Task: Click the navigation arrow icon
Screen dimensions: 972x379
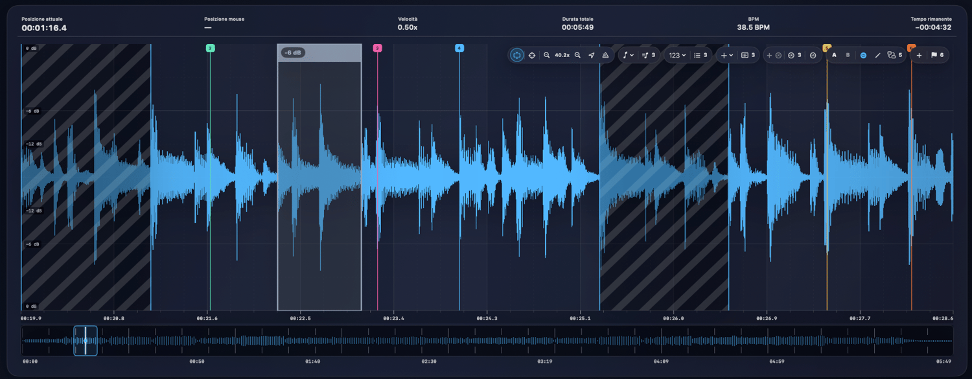Action: [x=592, y=55]
